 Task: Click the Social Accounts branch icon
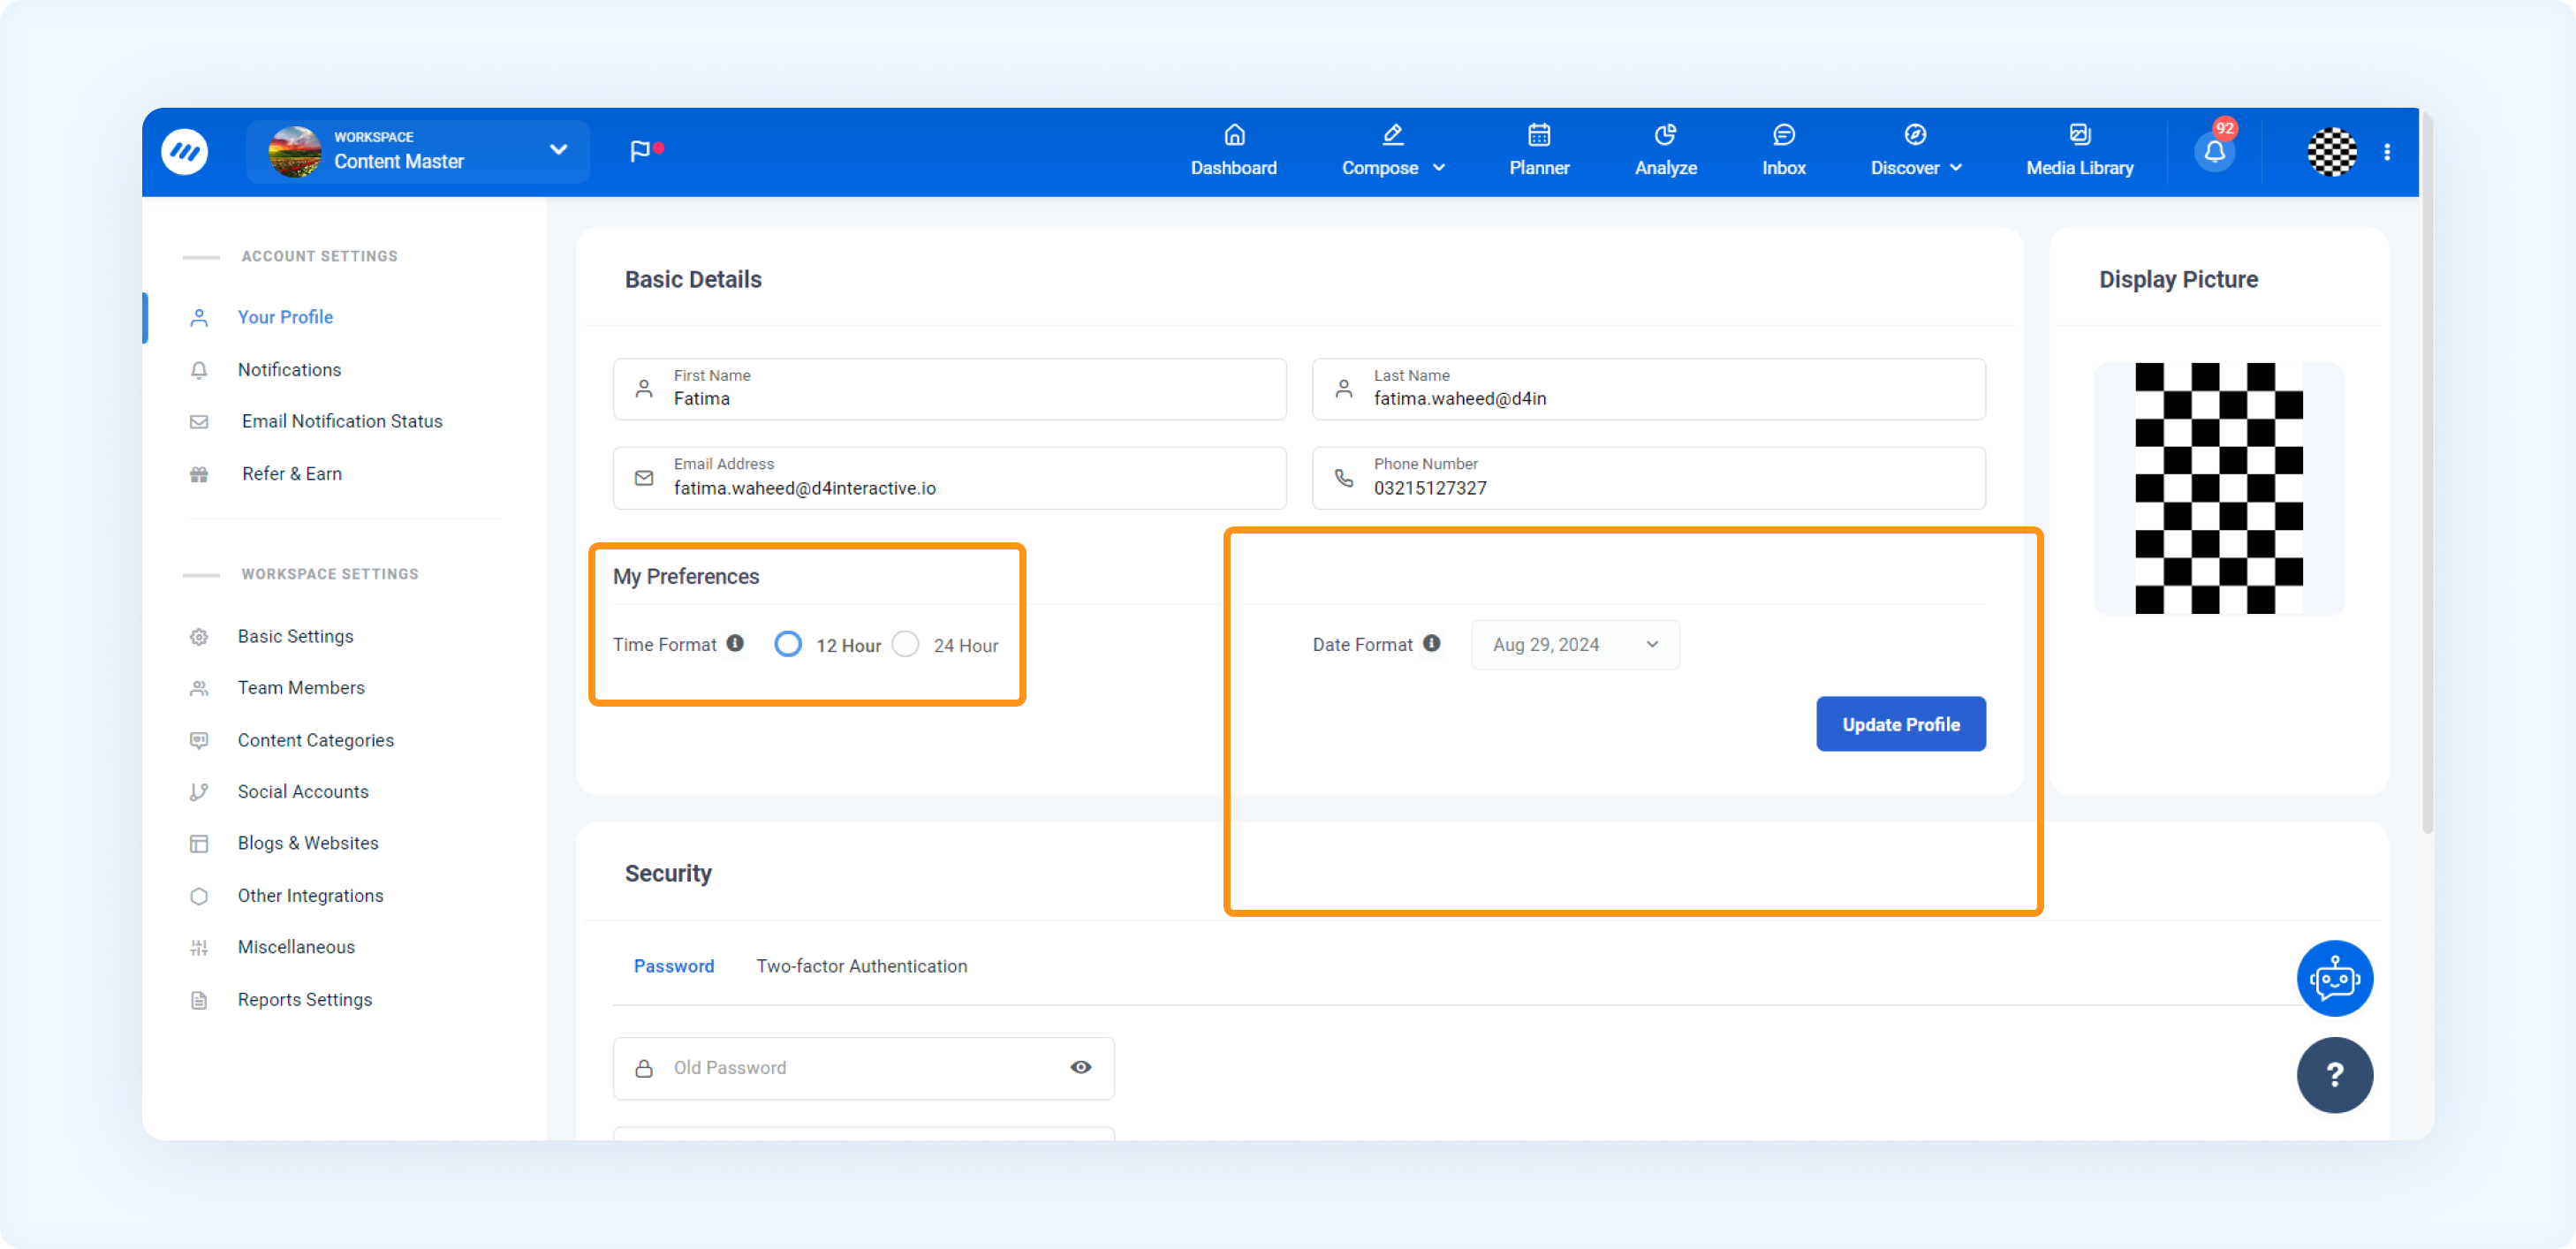pyautogui.click(x=199, y=792)
